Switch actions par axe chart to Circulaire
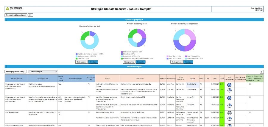 pyautogui.click(x=141, y=62)
